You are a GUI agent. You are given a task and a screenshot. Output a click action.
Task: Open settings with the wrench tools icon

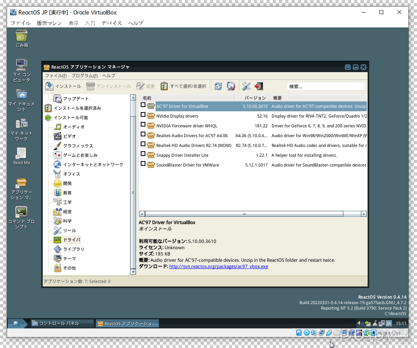point(246,86)
